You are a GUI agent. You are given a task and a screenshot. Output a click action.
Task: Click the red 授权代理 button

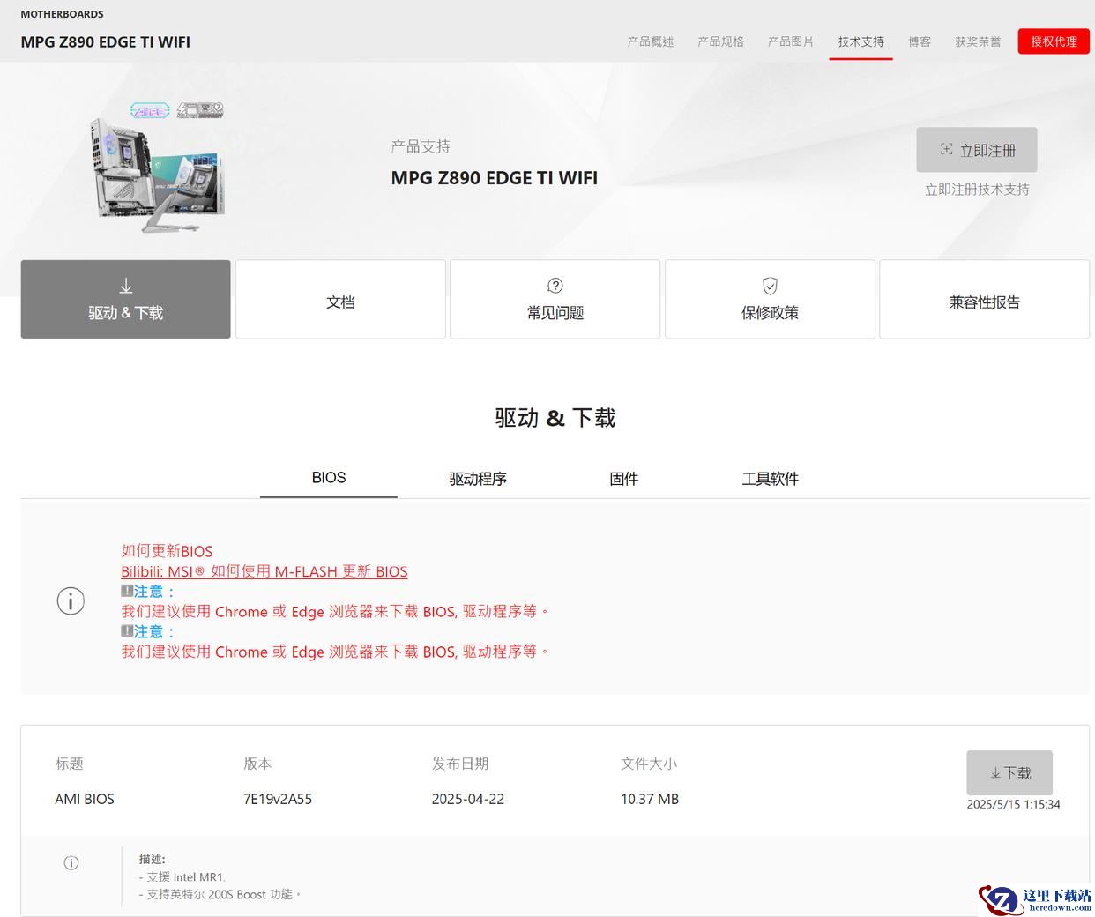pyautogui.click(x=1054, y=41)
